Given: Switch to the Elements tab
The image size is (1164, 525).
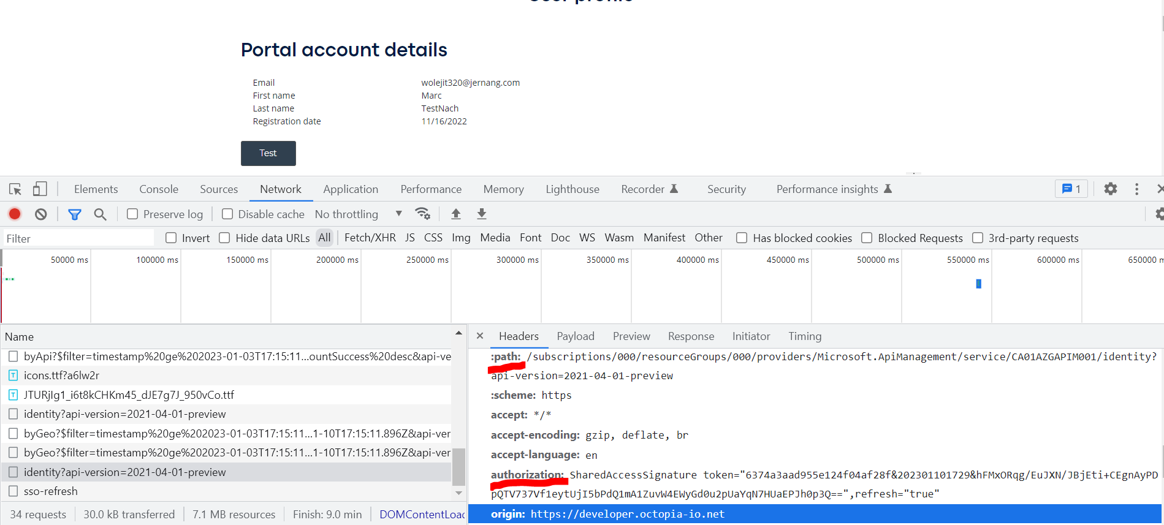Looking at the screenshot, I should coord(96,189).
